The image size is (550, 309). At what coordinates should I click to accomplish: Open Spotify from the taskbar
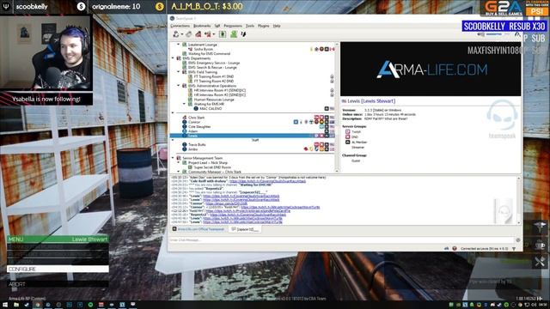coord(90,305)
